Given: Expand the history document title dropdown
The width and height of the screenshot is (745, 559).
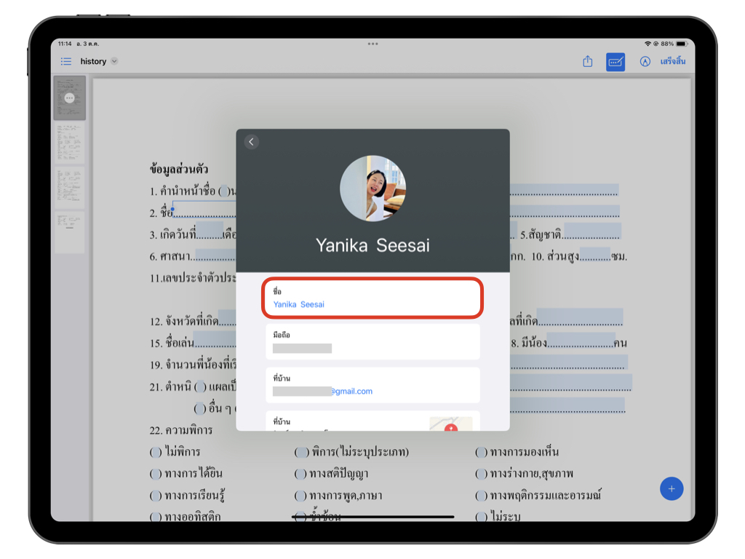Looking at the screenshot, I should click(114, 62).
